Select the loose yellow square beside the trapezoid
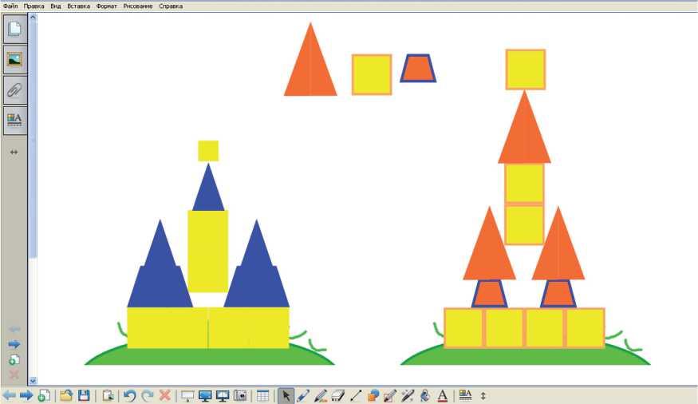This screenshot has height=404, width=698. coord(372,75)
